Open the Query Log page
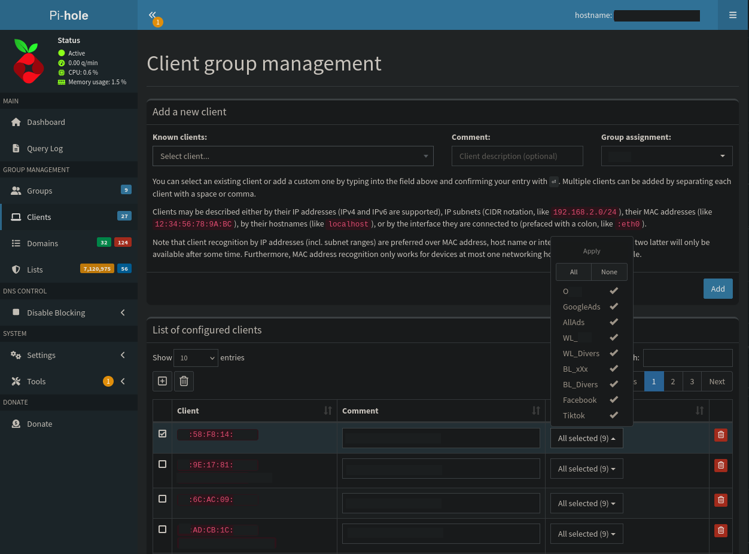Viewport: 749px width, 554px height. [x=69, y=148]
